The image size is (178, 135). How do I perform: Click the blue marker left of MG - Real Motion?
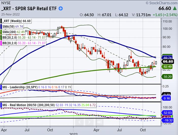(1, 105)
